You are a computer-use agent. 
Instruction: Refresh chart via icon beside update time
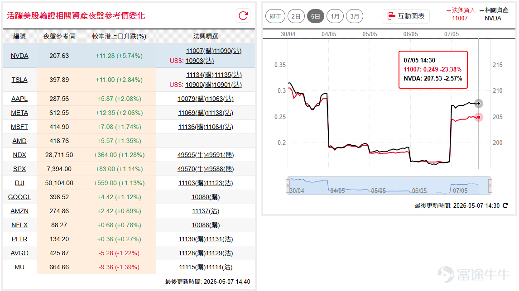point(505,205)
